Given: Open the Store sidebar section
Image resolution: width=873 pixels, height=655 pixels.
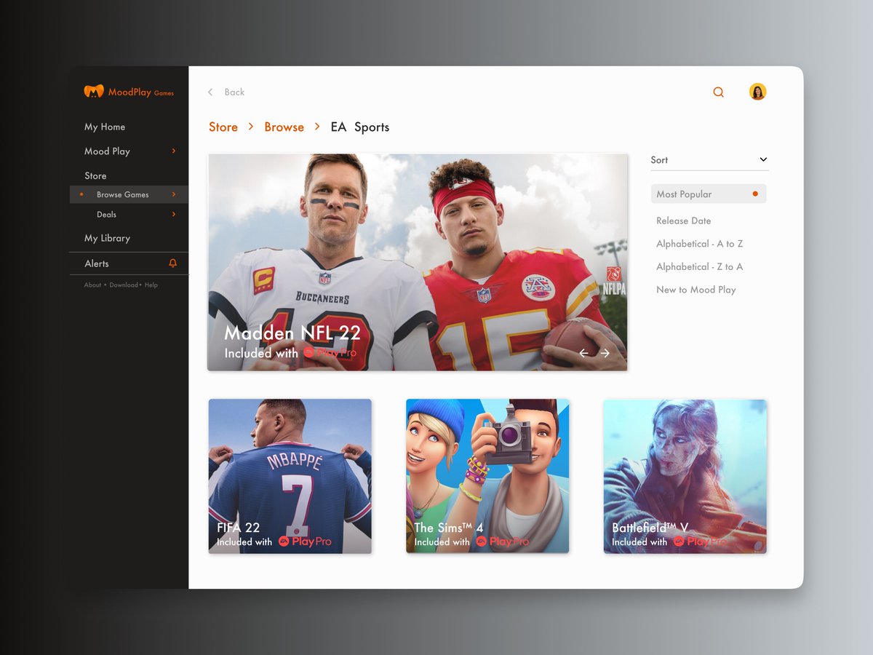Looking at the screenshot, I should (x=95, y=175).
